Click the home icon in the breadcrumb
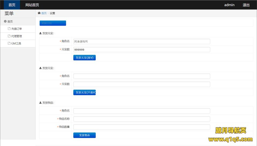The image size is (257, 146). pyautogui.click(x=39, y=13)
